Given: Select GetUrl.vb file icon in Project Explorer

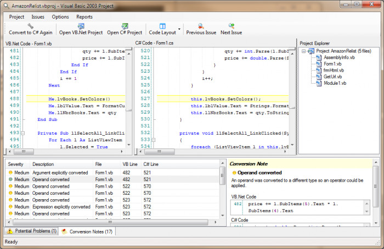Looking at the screenshot, I should click(x=319, y=77).
